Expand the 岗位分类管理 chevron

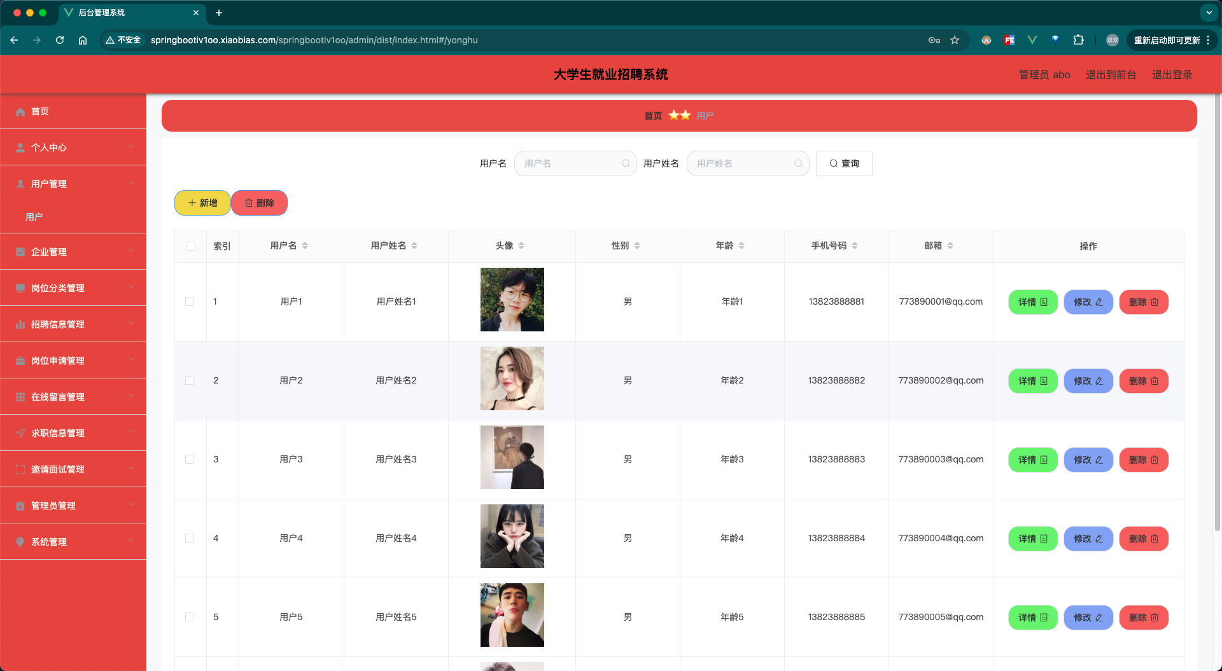[131, 287]
